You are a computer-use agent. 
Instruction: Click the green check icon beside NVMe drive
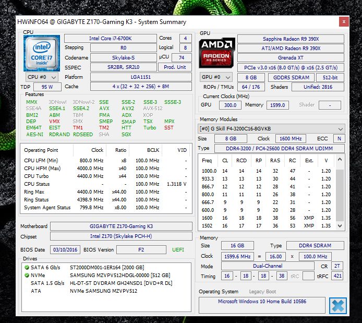pos(27,275)
